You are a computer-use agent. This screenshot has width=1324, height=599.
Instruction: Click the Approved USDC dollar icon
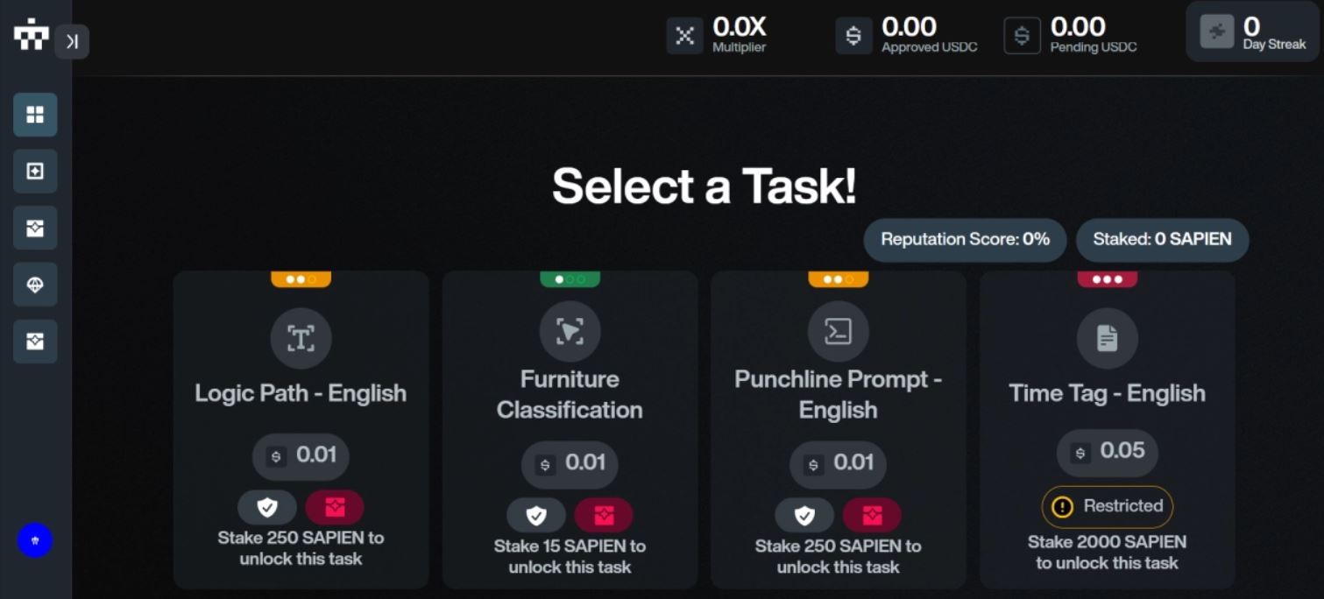(x=853, y=36)
